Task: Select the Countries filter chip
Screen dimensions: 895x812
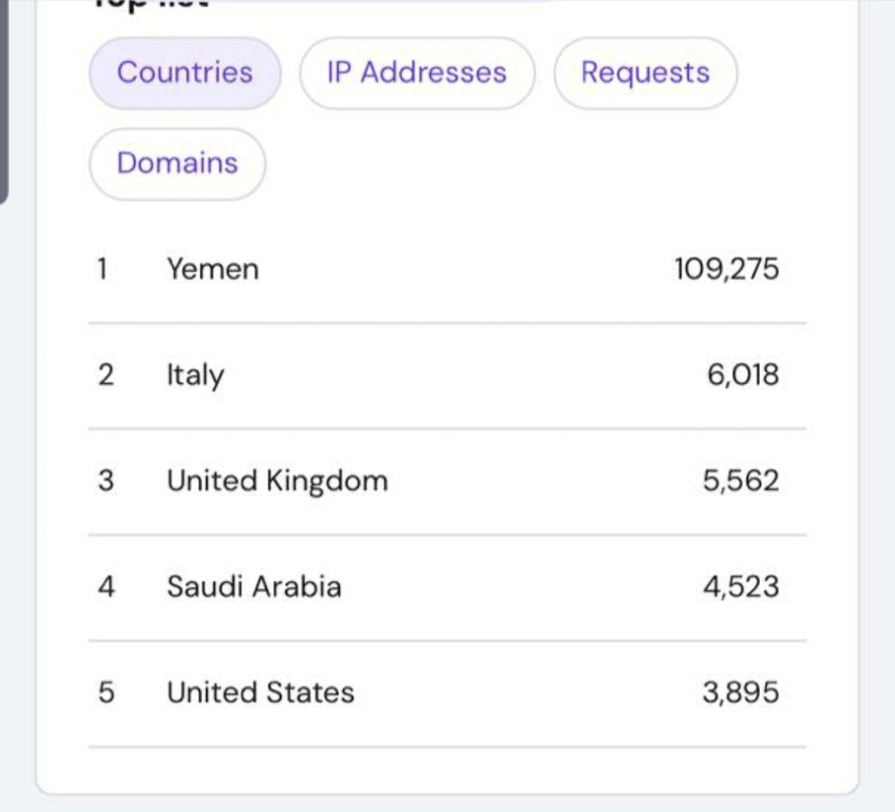Action: coord(184,73)
